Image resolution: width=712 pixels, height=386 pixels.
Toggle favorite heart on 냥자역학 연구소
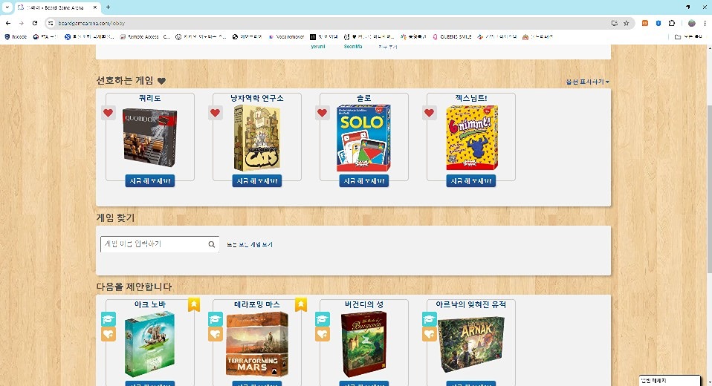coord(216,113)
